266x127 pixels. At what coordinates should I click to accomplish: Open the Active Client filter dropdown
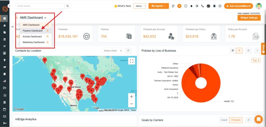coord(112,51)
